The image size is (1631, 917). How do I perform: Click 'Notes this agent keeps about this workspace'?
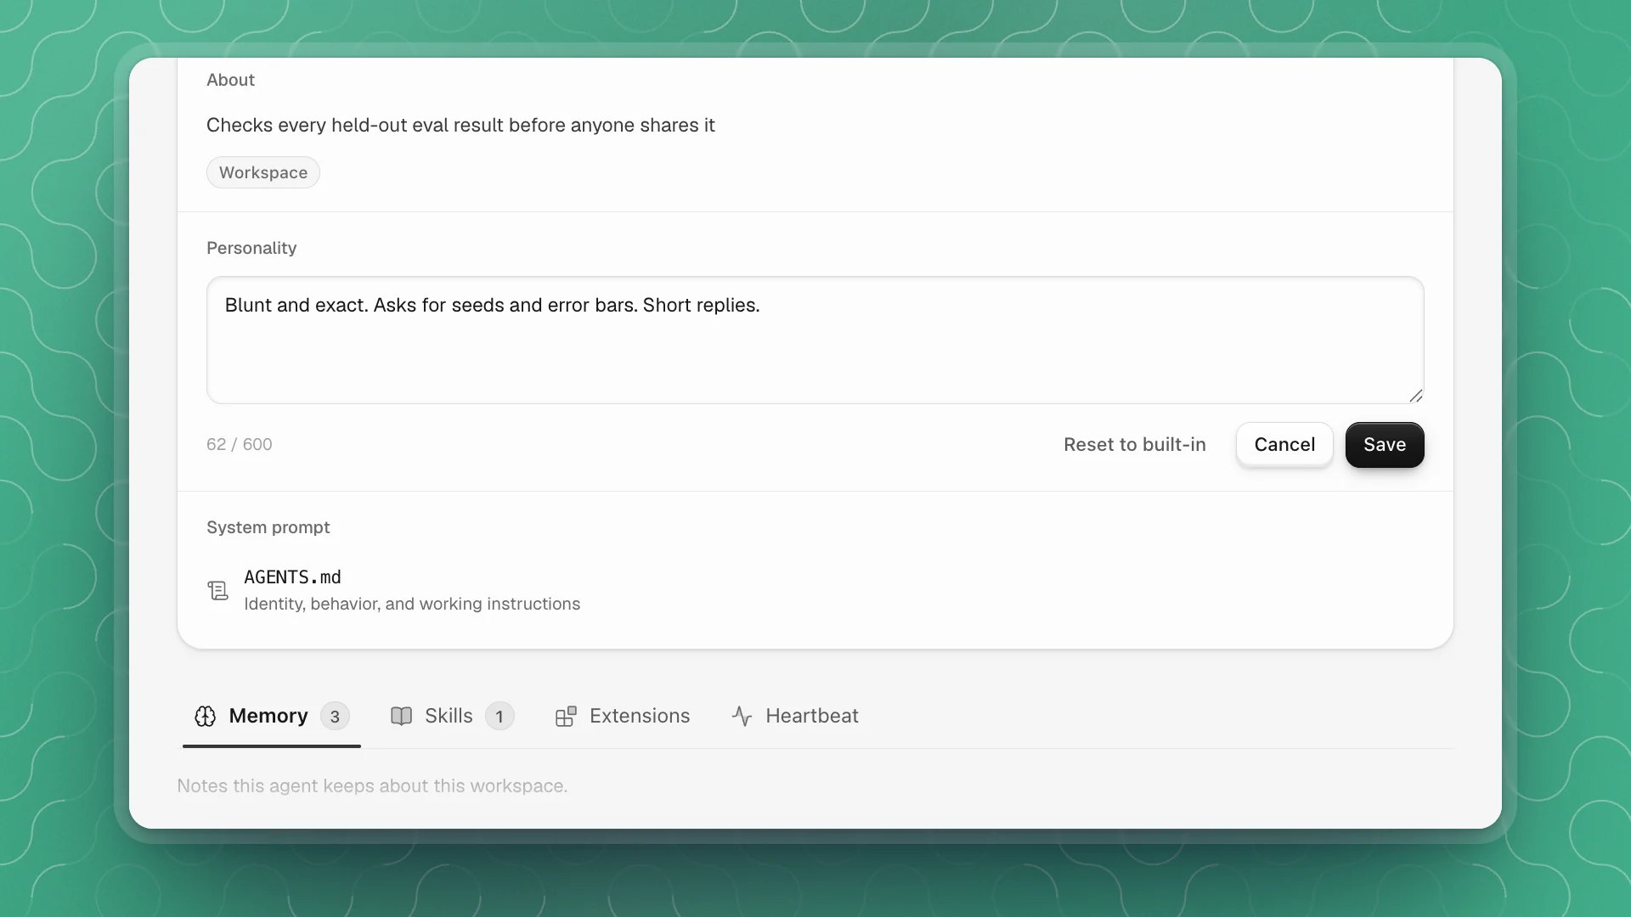click(x=372, y=785)
